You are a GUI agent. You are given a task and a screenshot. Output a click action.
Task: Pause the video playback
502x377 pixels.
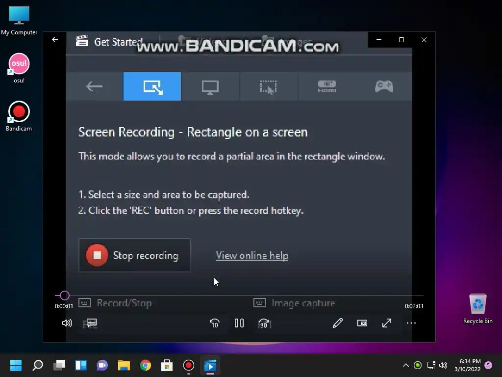point(239,323)
